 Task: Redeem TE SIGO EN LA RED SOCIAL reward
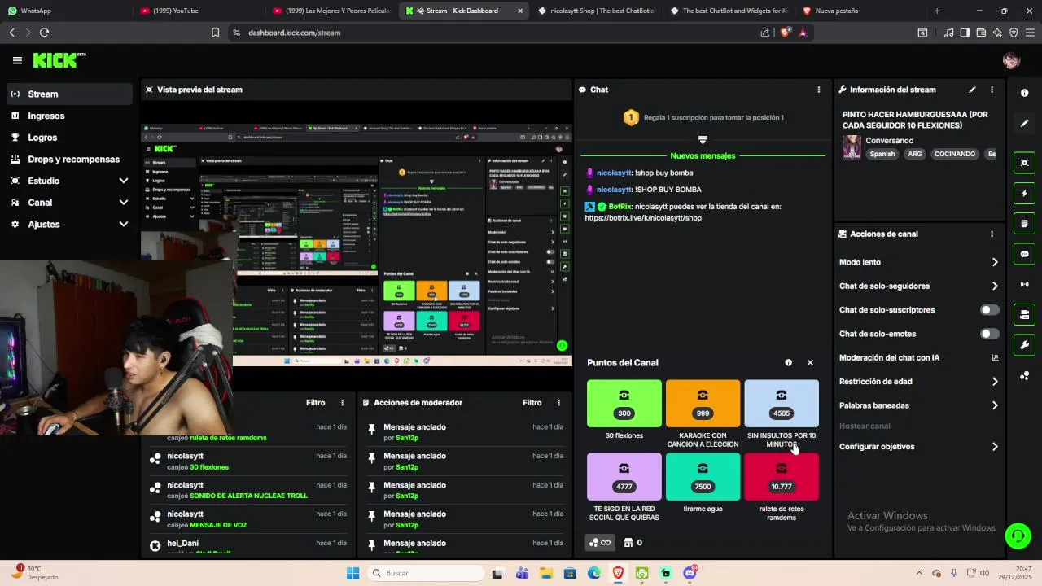[624, 488]
